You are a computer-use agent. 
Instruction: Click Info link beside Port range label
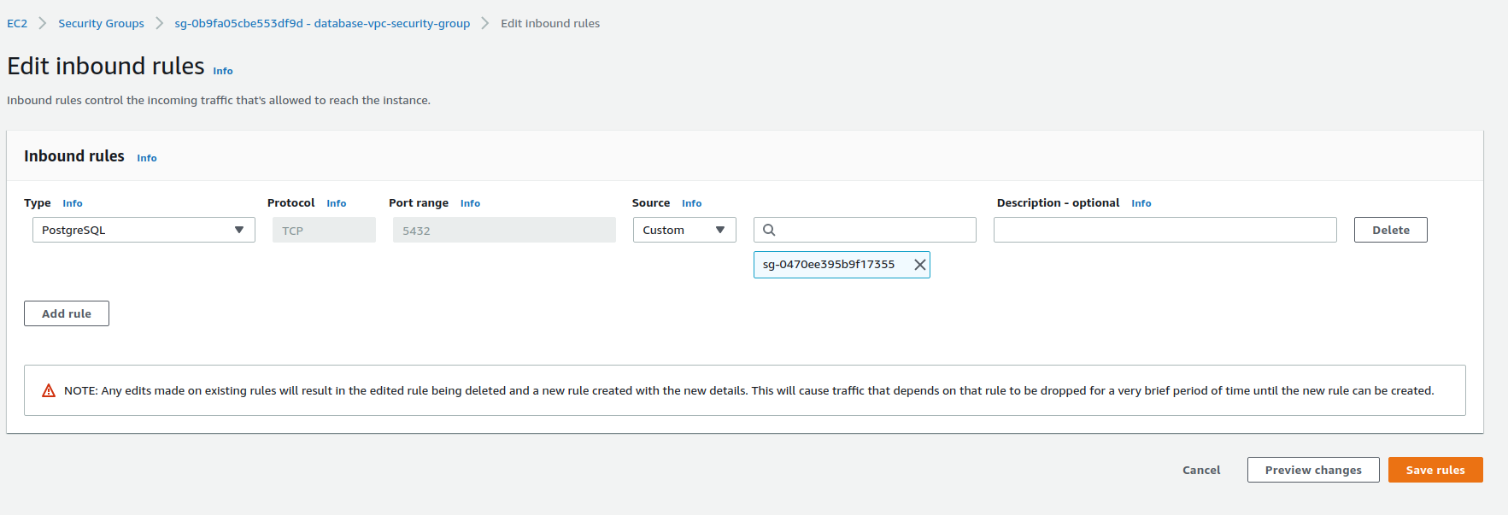(470, 203)
